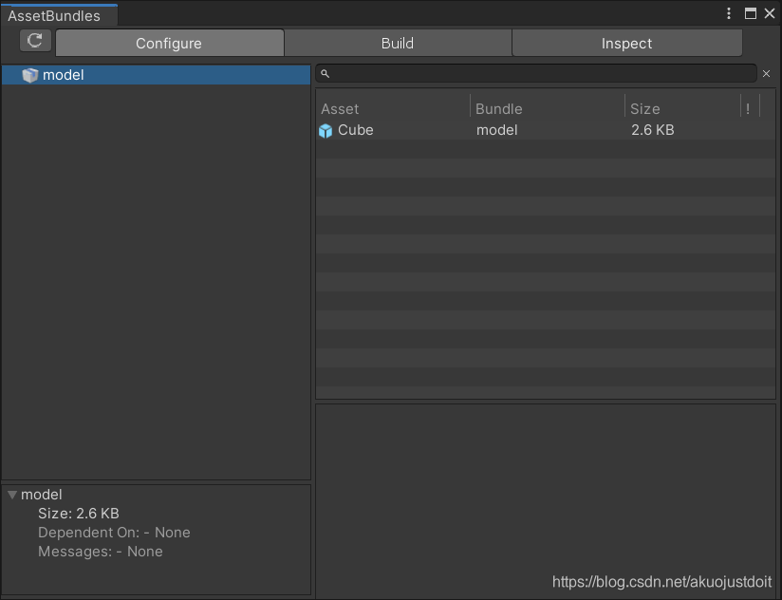Select the AssetBundles window tab
Screen dimensions: 782x600
pos(59,15)
